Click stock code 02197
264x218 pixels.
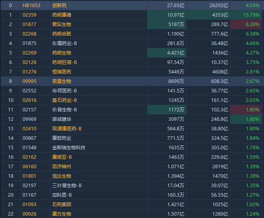point(30,185)
